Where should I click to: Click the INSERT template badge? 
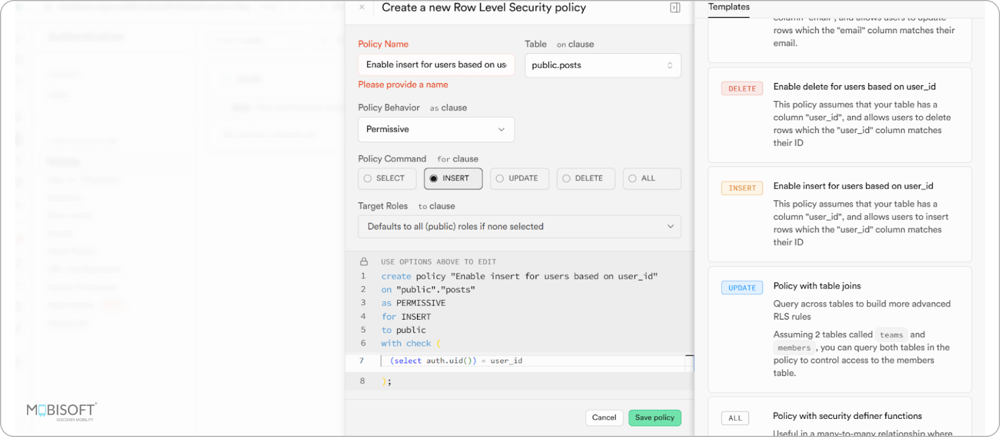tap(742, 188)
